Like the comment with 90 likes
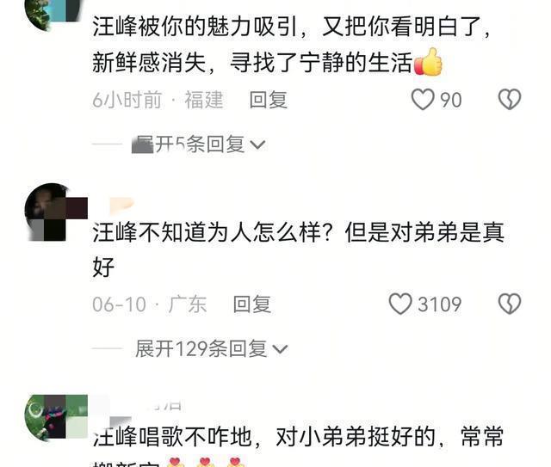This screenshot has height=467, width=551. pyautogui.click(x=423, y=100)
